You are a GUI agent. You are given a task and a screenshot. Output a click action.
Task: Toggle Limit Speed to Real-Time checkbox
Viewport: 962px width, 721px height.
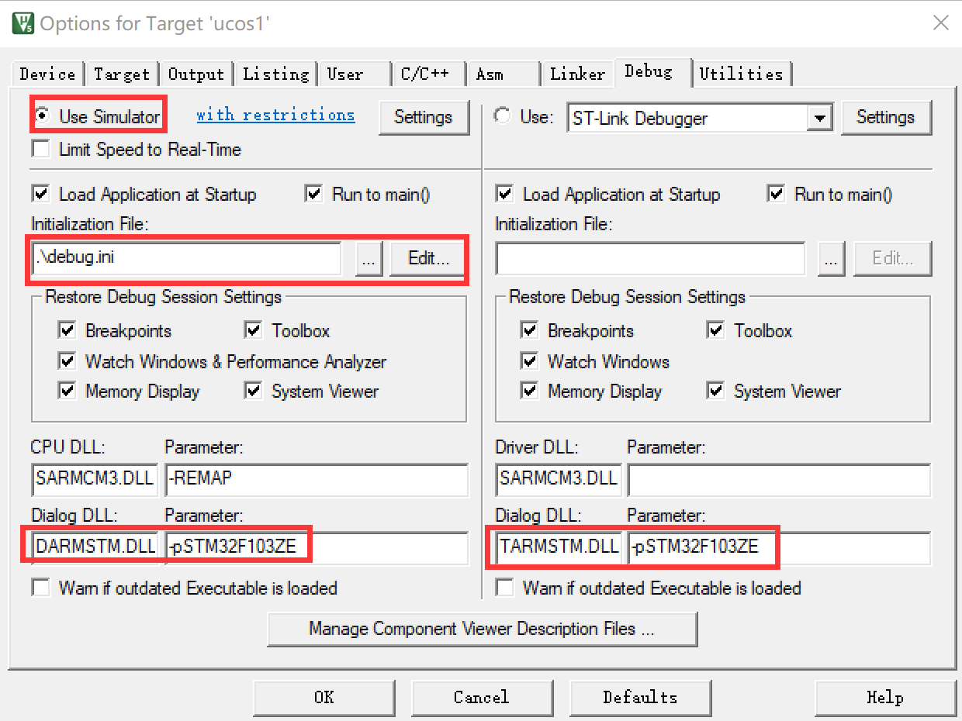click(x=40, y=149)
